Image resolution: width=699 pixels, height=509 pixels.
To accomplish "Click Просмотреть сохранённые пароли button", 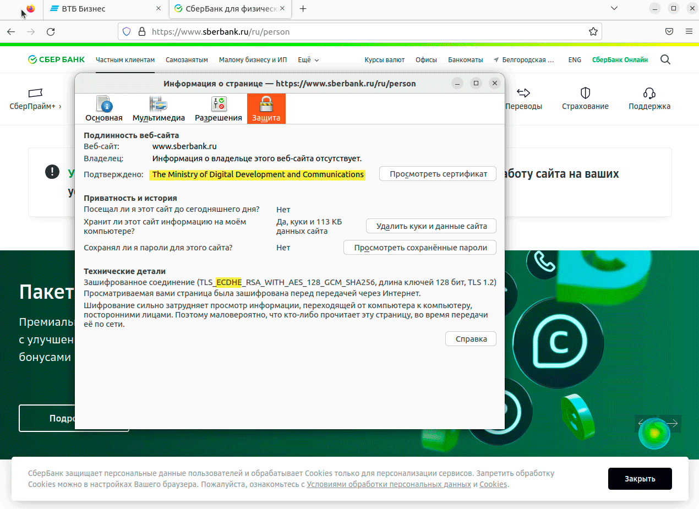I will coord(421,248).
